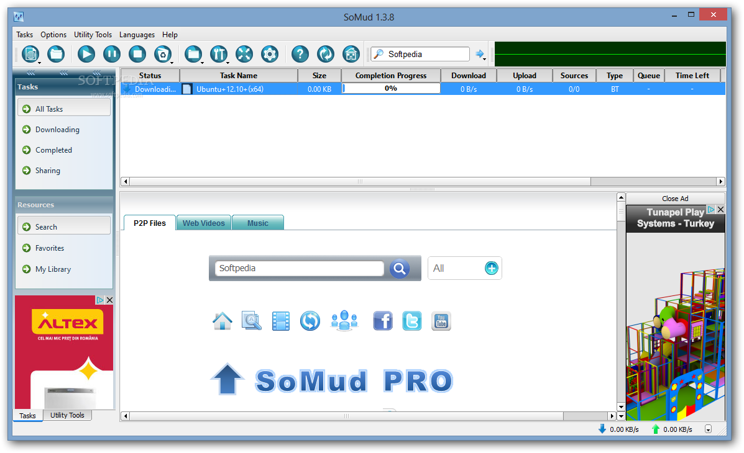744x453 pixels.
Task: Click the film strip video icon
Action: [281, 321]
